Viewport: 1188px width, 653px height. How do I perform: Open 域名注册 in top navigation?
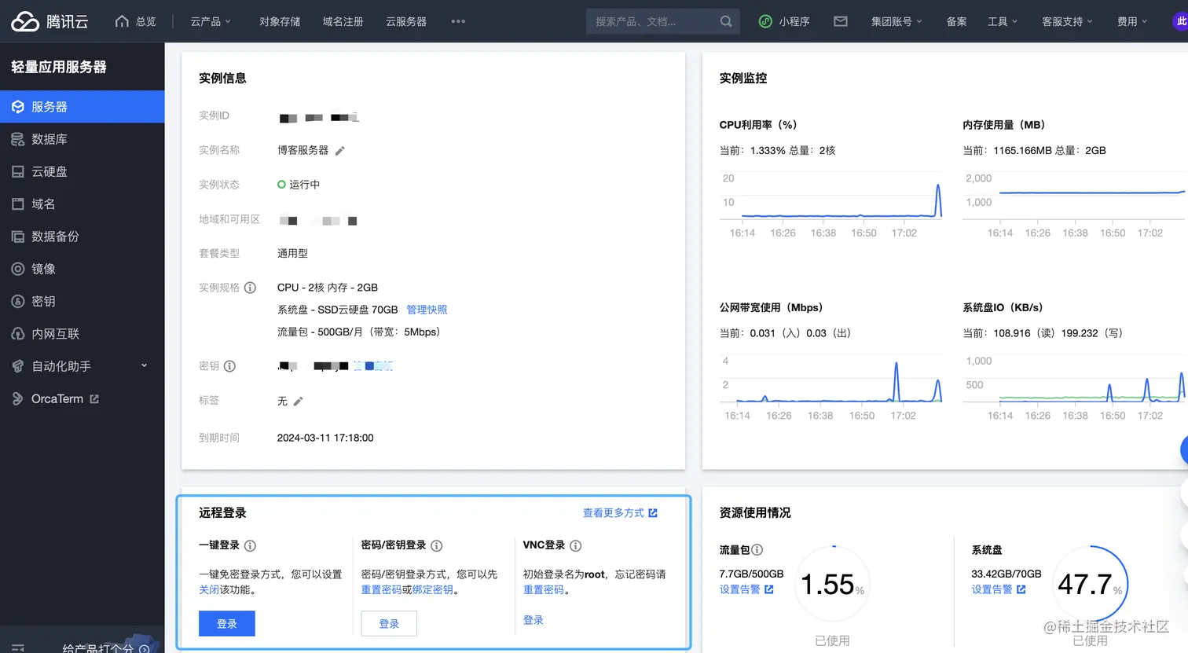343,21
